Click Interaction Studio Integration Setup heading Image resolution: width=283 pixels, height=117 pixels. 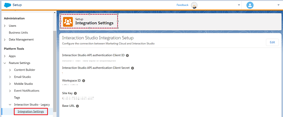click(x=98, y=38)
